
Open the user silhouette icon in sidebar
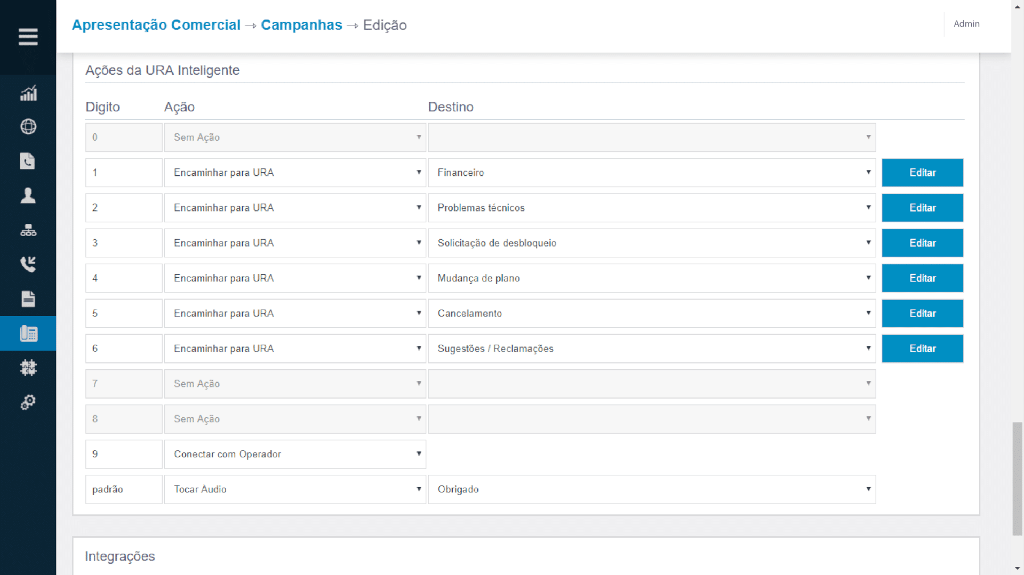28,196
